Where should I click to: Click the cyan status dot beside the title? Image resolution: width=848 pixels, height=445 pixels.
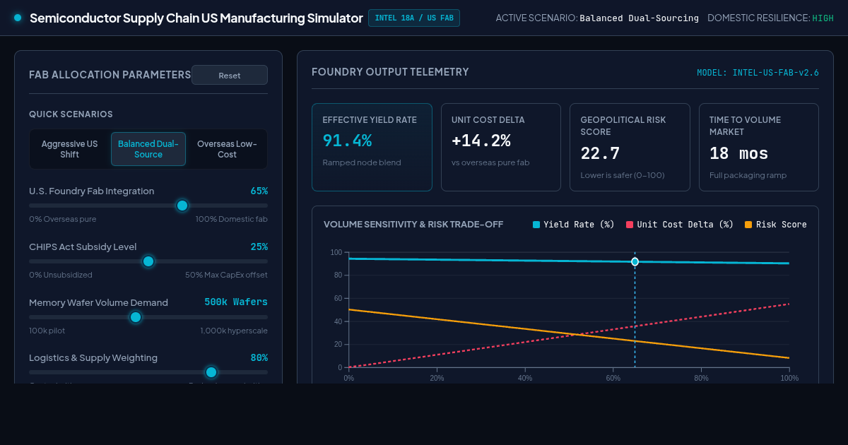click(18, 18)
